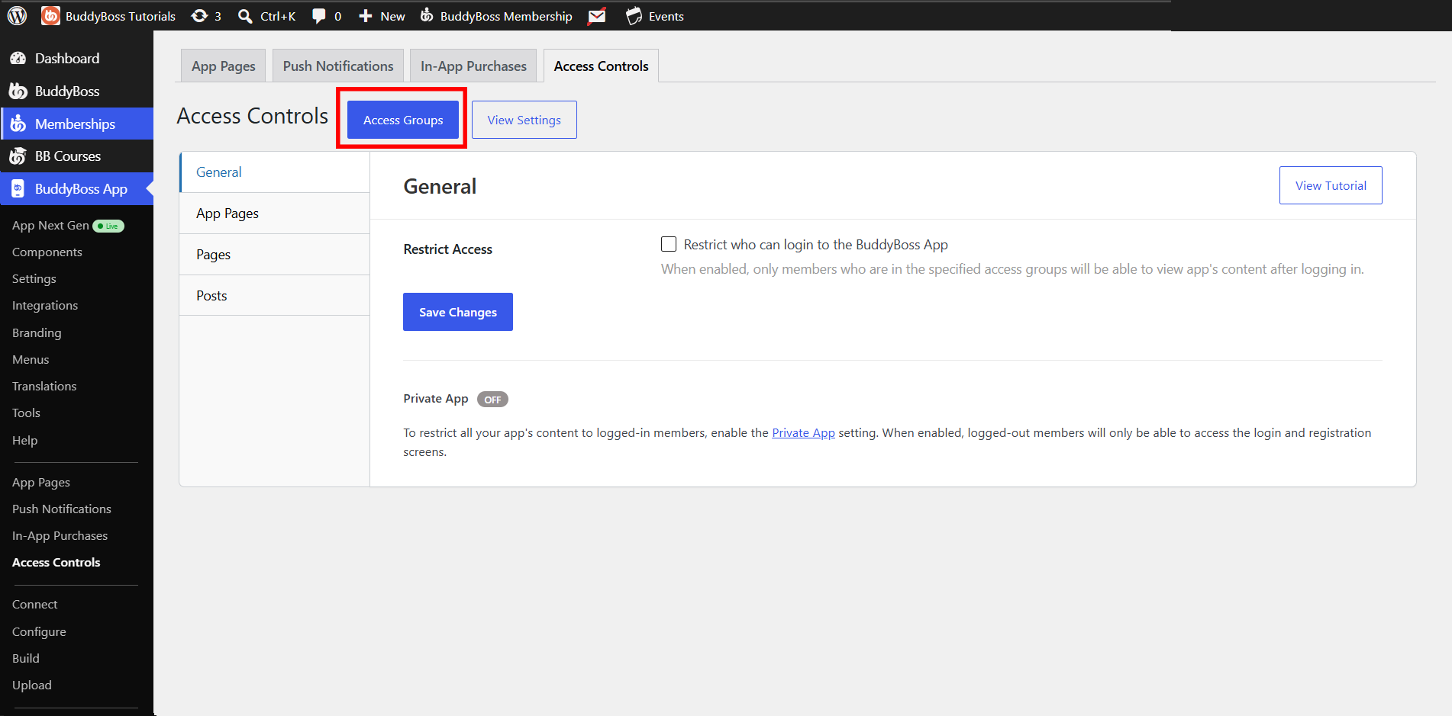Click the green Live badge
1452x716 pixels.
pos(108,226)
